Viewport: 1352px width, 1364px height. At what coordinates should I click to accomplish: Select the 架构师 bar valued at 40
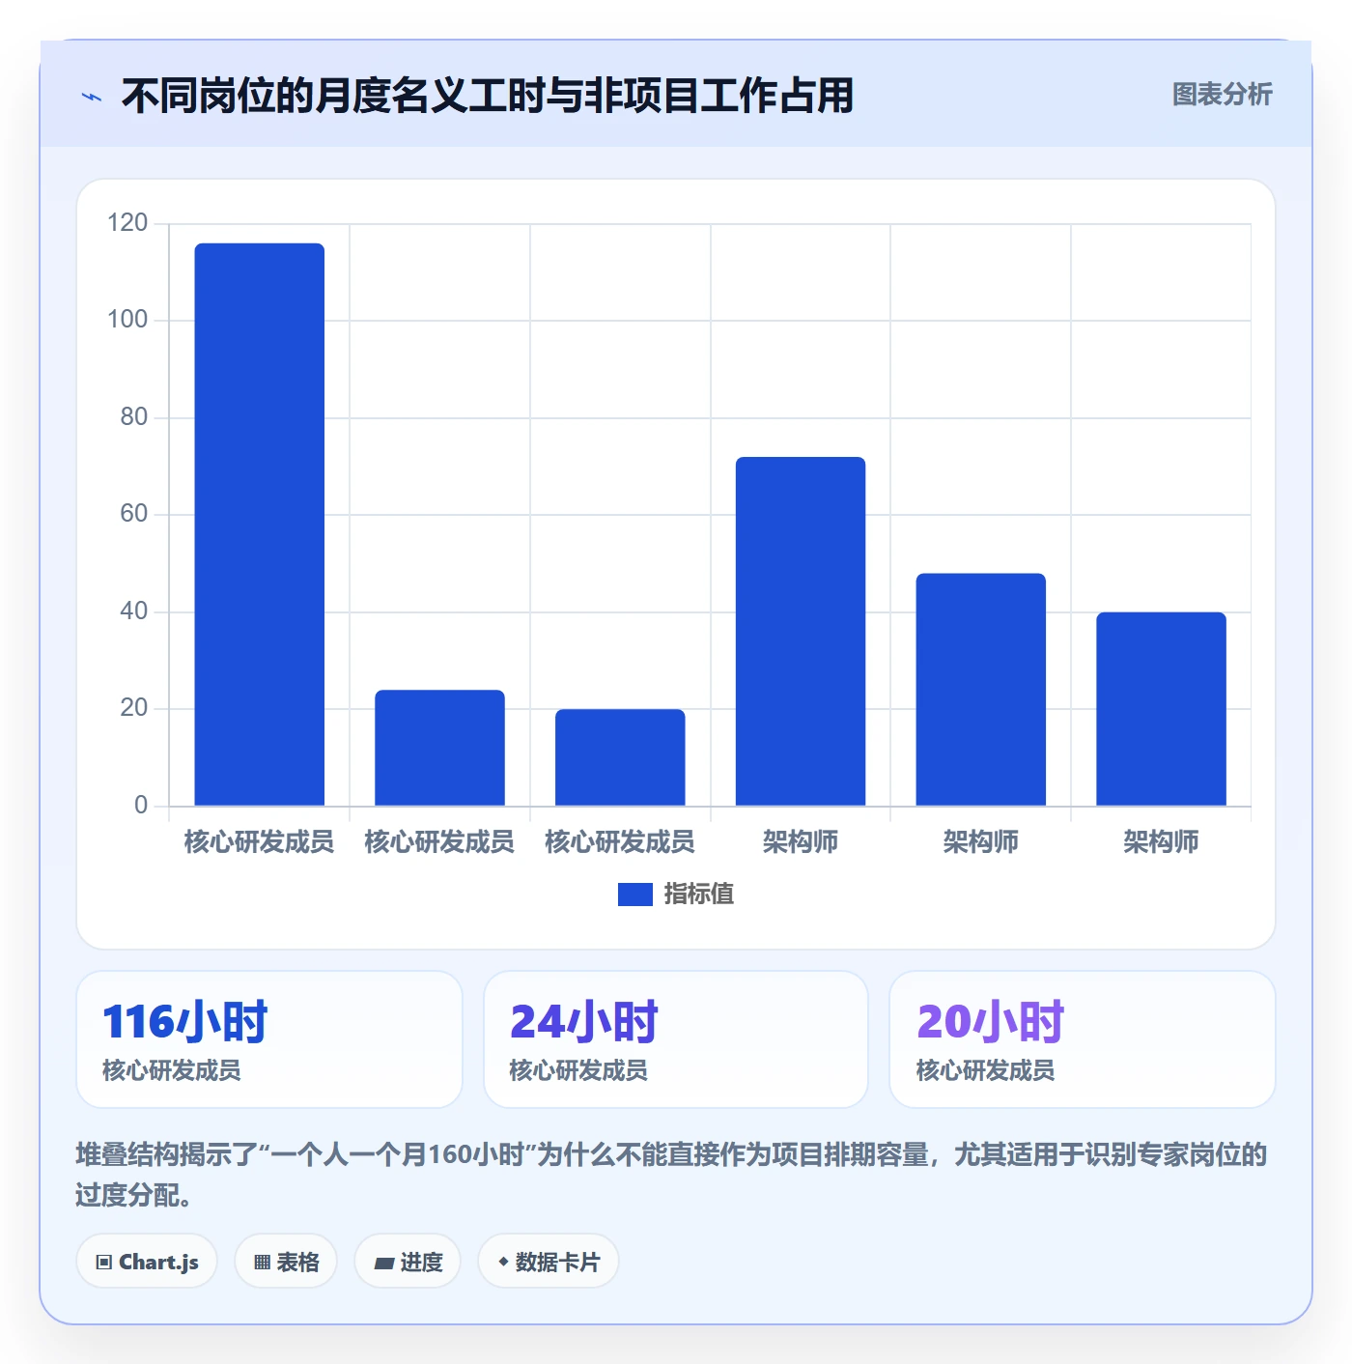[1161, 709]
